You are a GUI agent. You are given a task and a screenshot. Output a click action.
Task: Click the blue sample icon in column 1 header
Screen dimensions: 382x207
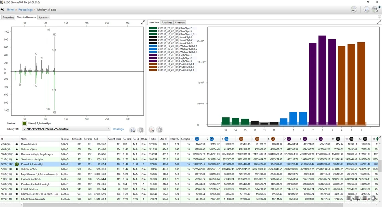(197, 139)
